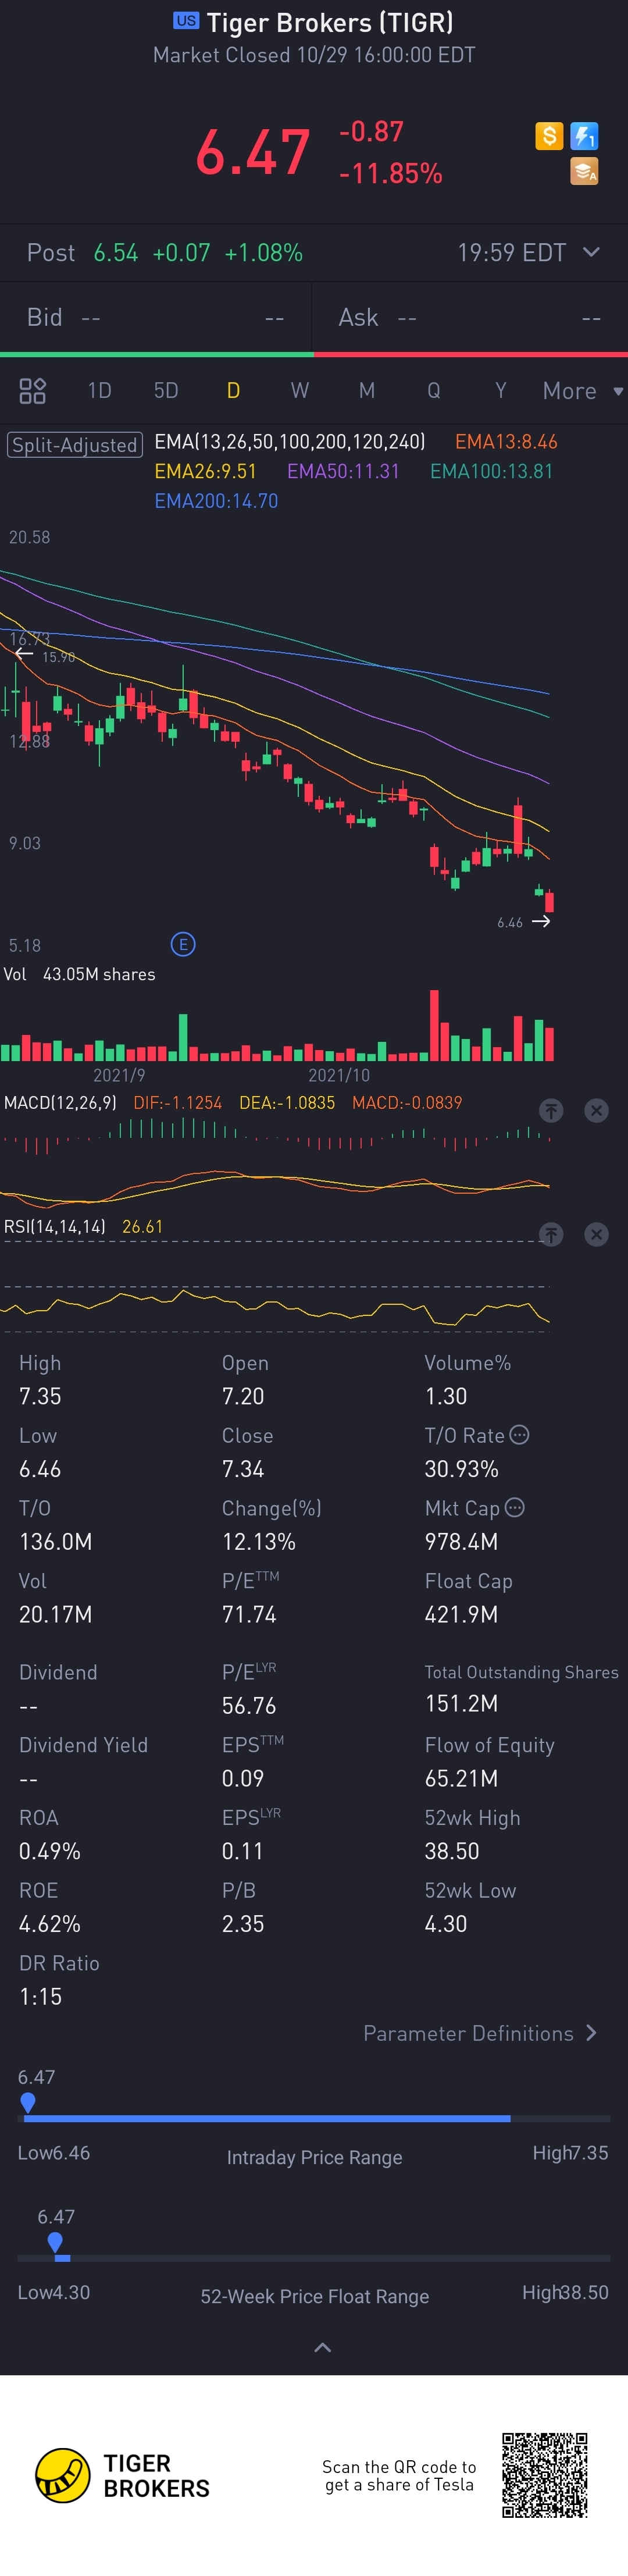Close the MACD indicator panel

click(596, 1110)
